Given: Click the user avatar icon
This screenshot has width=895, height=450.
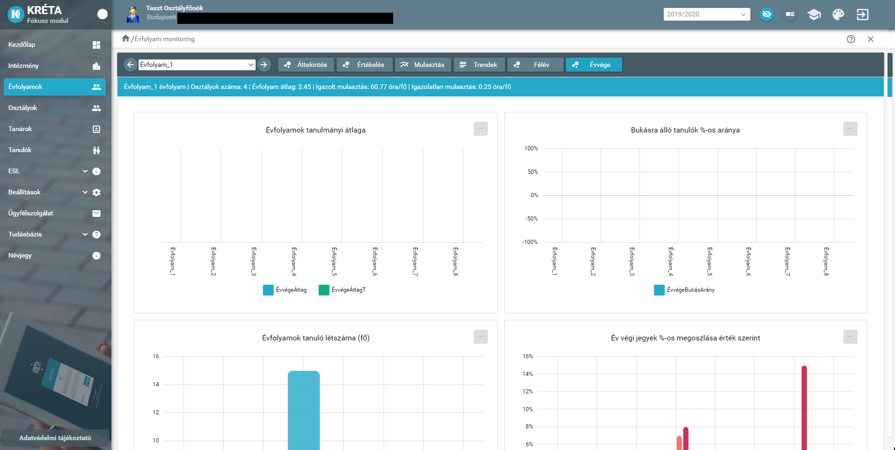Looking at the screenshot, I should pyautogui.click(x=133, y=15).
